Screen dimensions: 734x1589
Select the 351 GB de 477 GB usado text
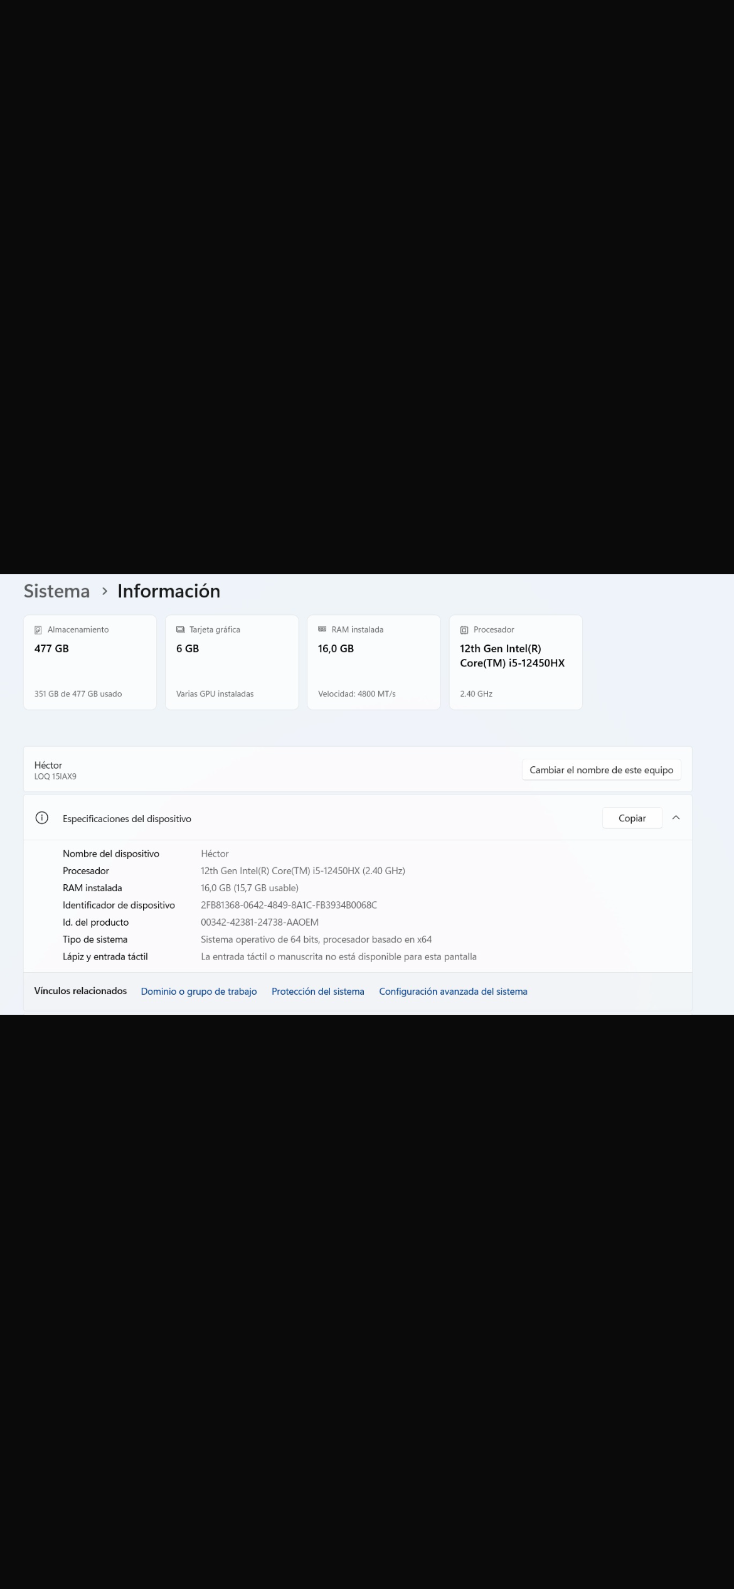coord(78,693)
